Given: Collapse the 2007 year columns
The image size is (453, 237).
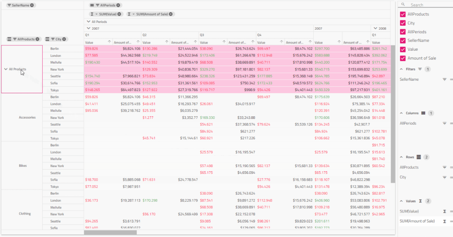Looking at the screenshot, I should pyautogui.click(x=88, y=28).
